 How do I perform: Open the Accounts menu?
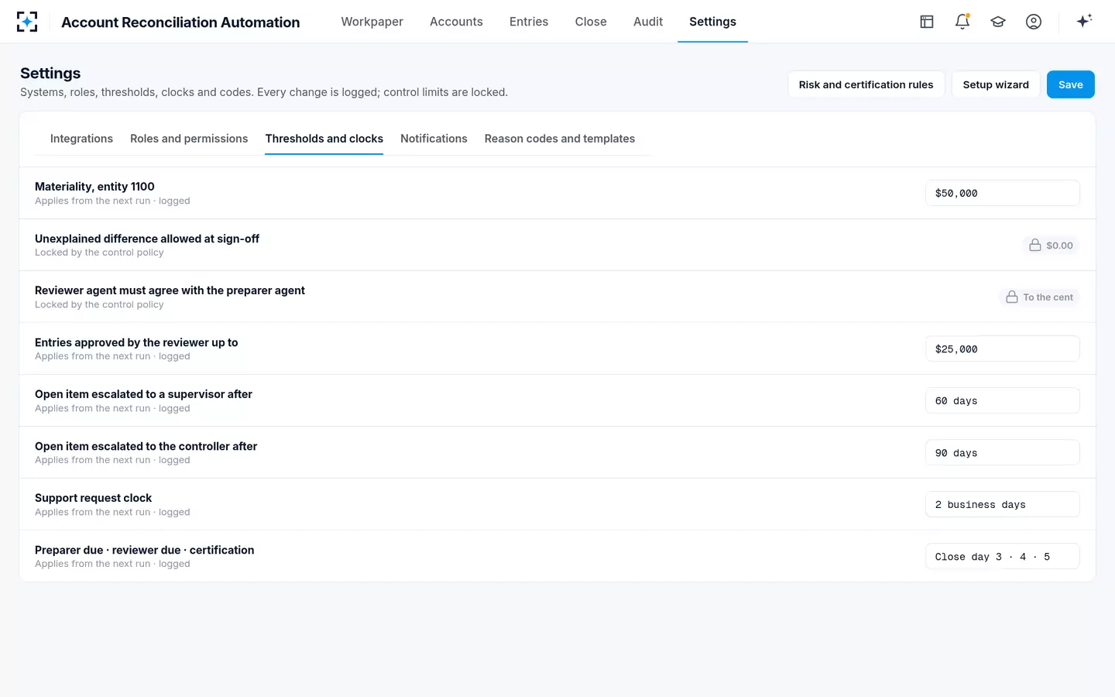(x=456, y=22)
